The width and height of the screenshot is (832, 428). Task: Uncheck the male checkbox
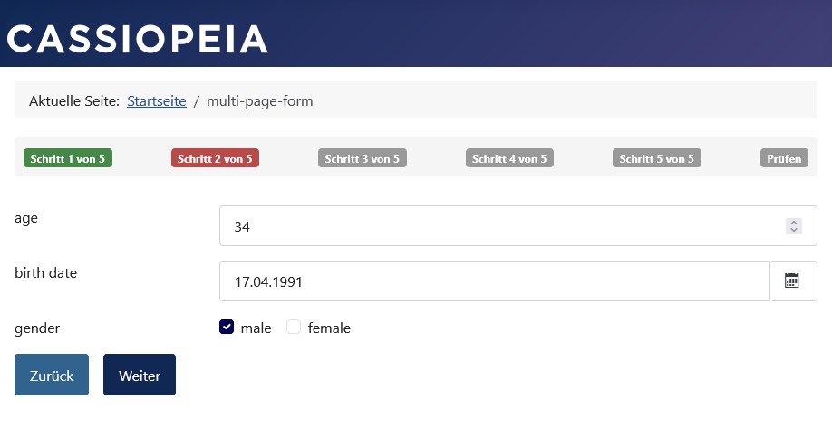227,328
